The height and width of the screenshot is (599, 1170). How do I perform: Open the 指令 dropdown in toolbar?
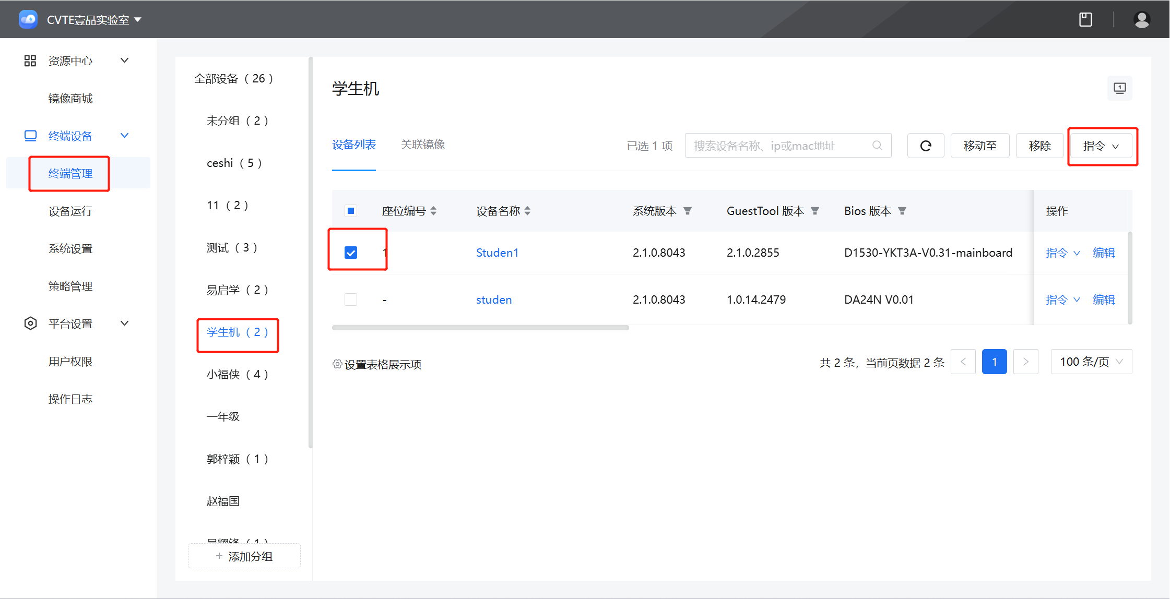1101,146
